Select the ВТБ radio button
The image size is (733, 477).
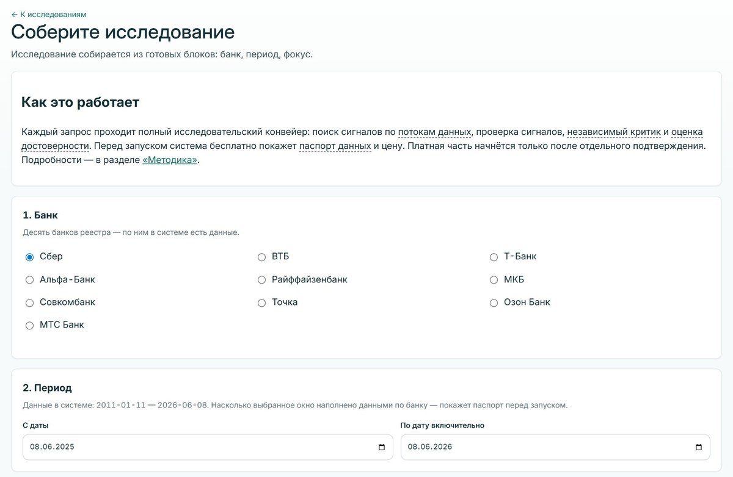261,257
